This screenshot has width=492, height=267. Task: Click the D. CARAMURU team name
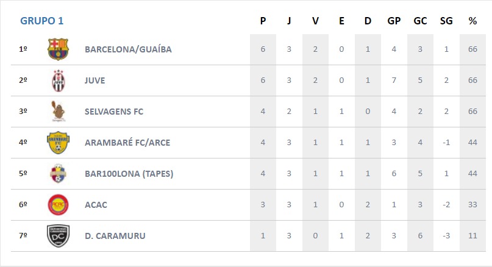(x=115, y=236)
